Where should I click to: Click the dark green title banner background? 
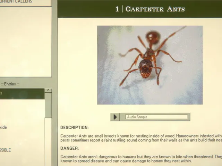click(85, 9)
